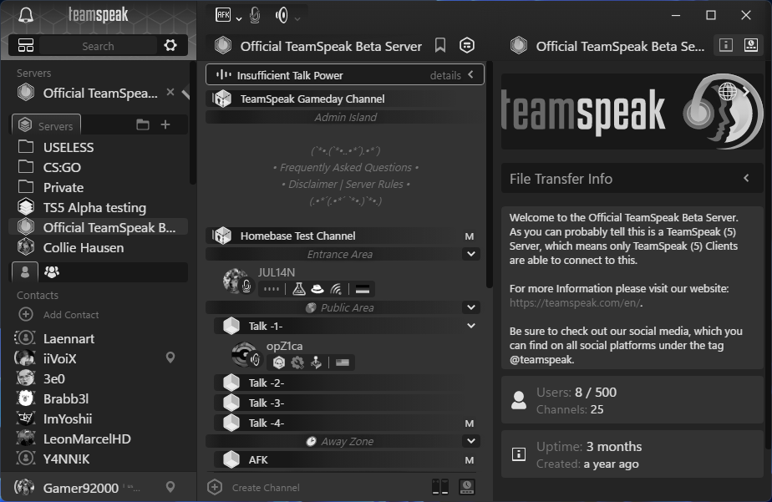Click the search settings gear icon
This screenshot has height=502, width=772.
171,43
